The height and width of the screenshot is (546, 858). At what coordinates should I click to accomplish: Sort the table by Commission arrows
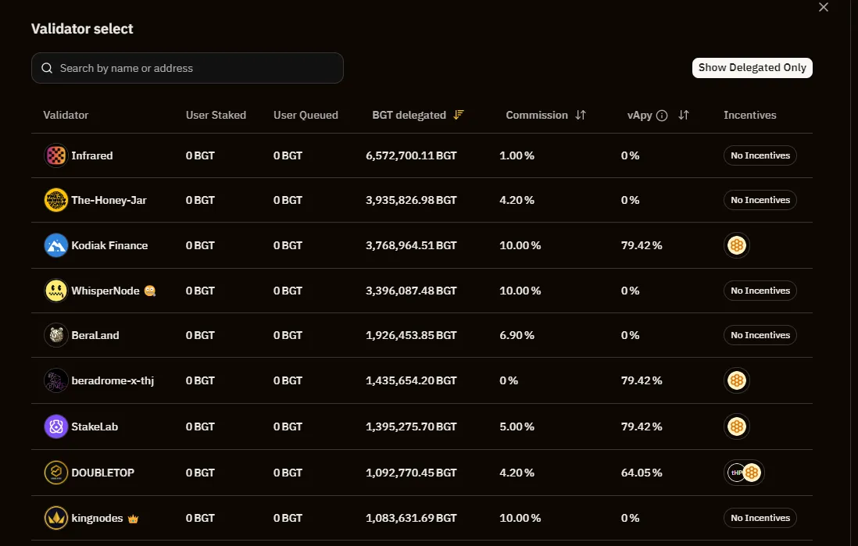point(580,115)
